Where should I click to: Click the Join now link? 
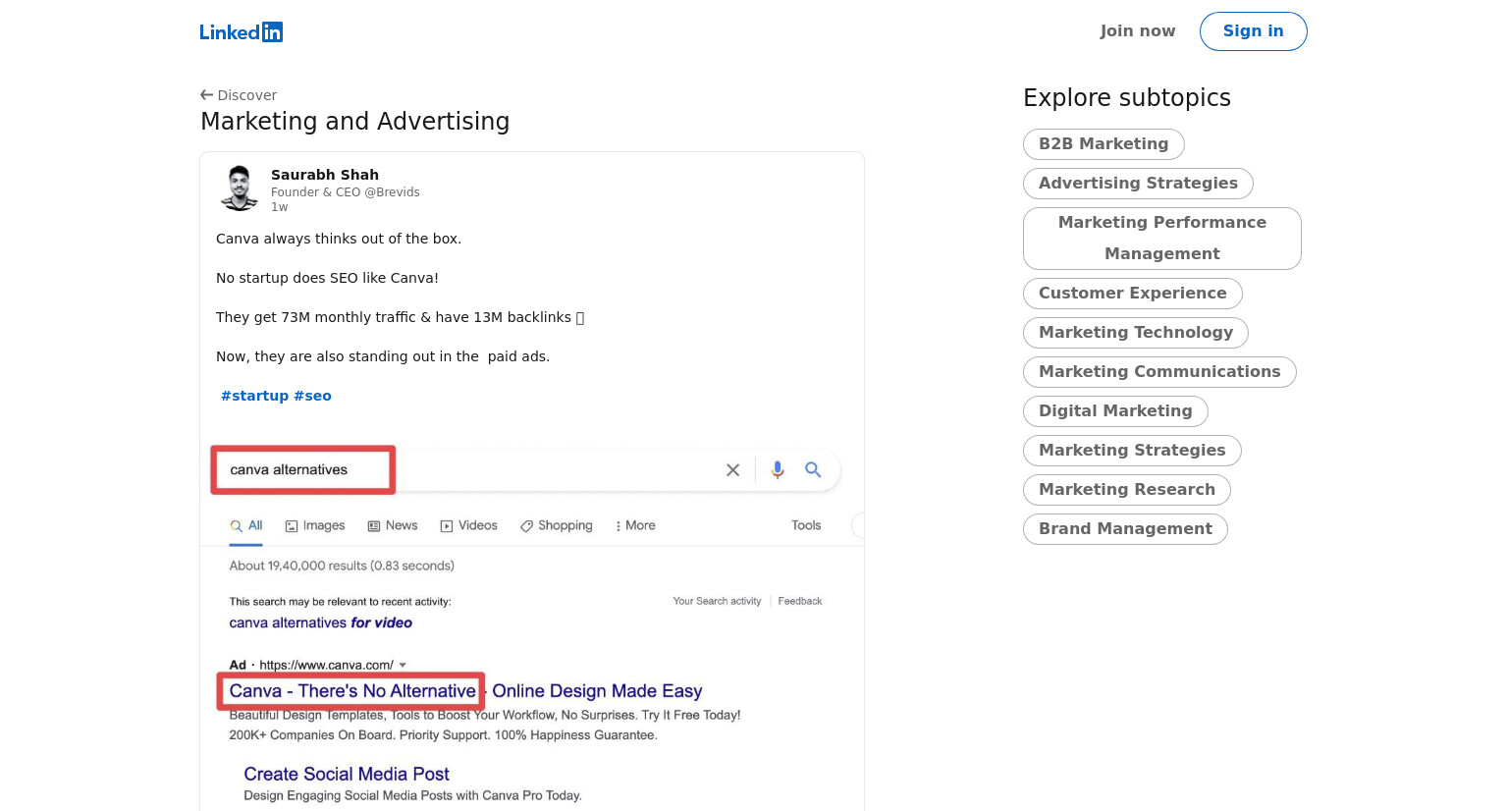tap(1137, 31)
